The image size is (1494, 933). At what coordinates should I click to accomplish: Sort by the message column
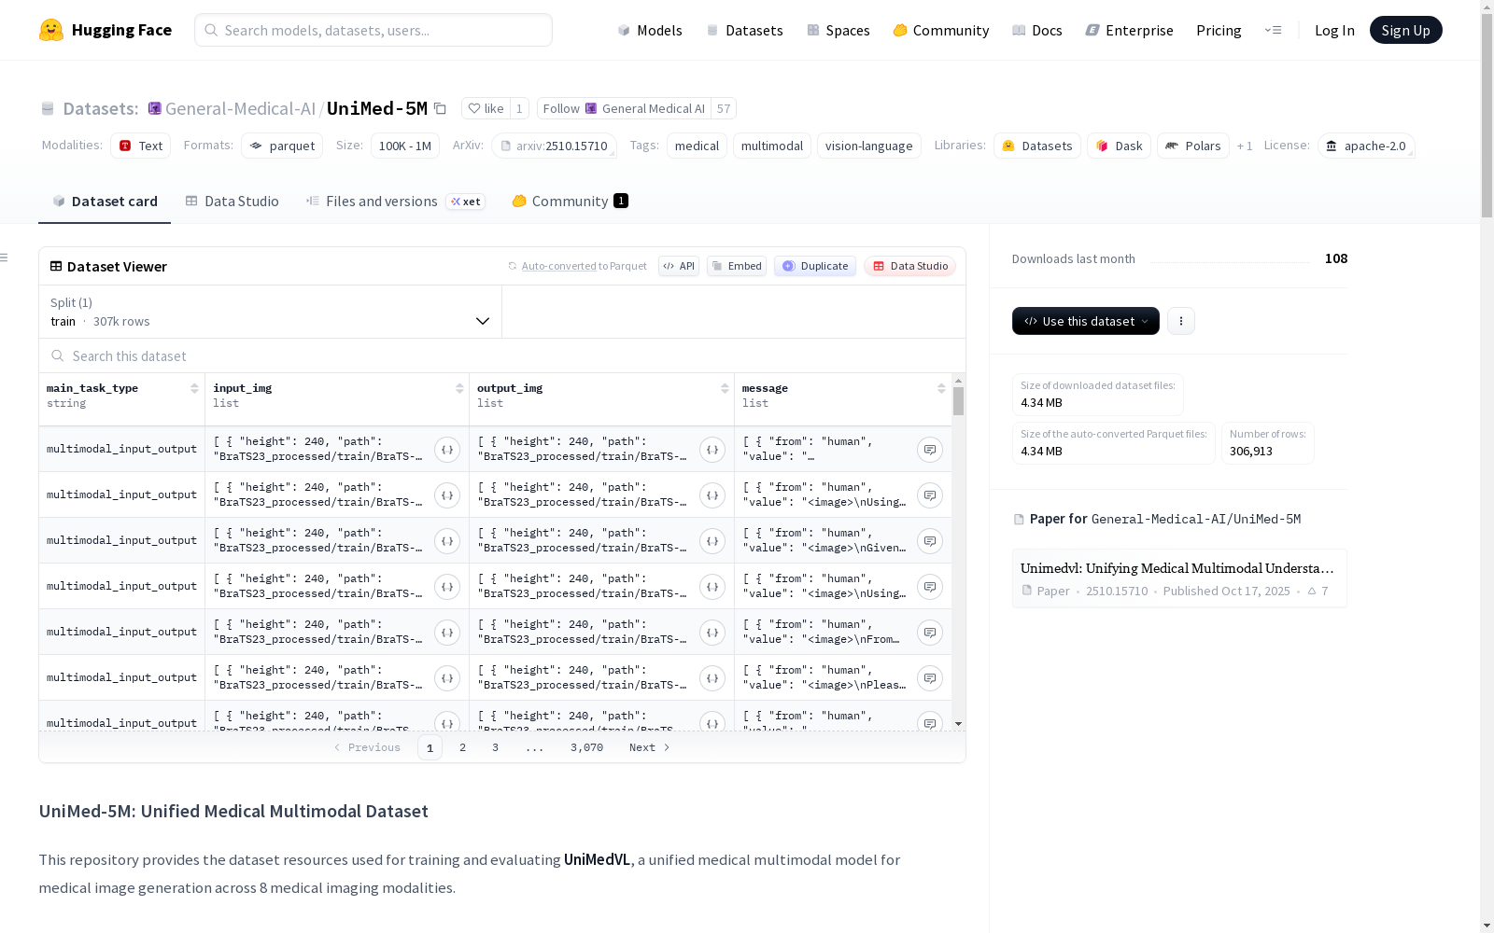(941, 388)
